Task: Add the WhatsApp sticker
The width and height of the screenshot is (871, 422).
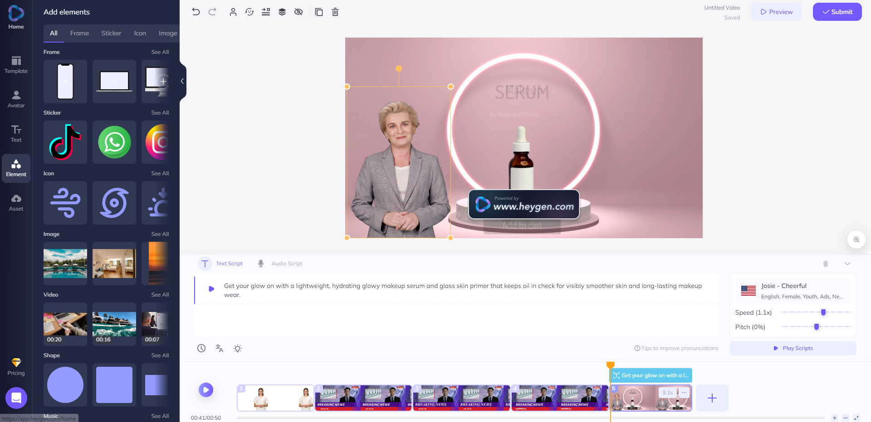Action: pos(114,142)
